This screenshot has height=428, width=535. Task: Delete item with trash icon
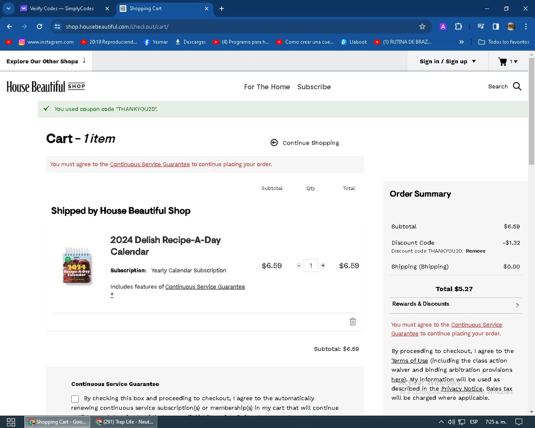(353, 322)
